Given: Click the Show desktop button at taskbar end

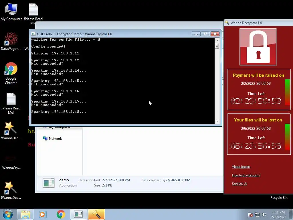Looking at the screenshot, I should coord(291,214).
